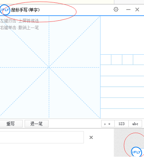Switch to punctuation input mode
Image resolution: width=144 pixels, height=157 pixels.
[x=108, y=124]
